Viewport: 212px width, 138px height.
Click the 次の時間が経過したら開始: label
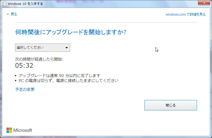[x=39, y=59]
